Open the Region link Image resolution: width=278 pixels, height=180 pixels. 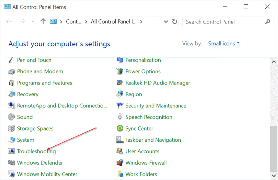[134, 94]
